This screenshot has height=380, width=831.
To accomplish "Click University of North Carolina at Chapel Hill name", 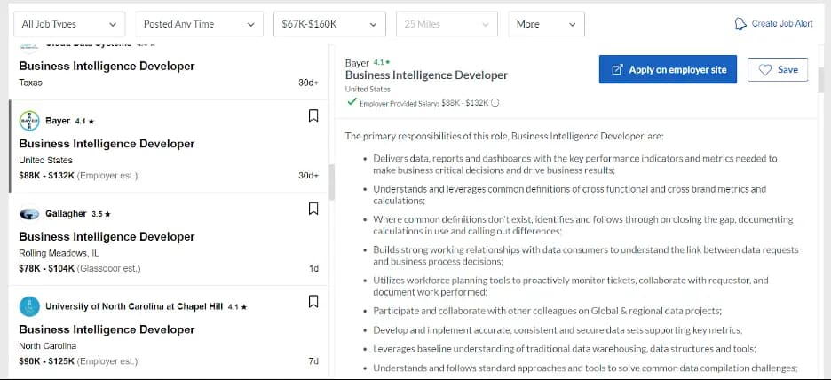I will 134,306.
